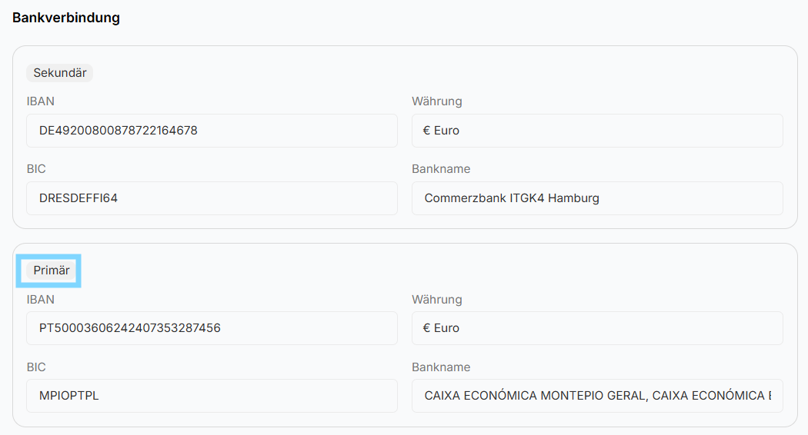Click the Währung label in the Sekundär account
The width and height of the screenshot is (808, 435).
coord(436,101)
